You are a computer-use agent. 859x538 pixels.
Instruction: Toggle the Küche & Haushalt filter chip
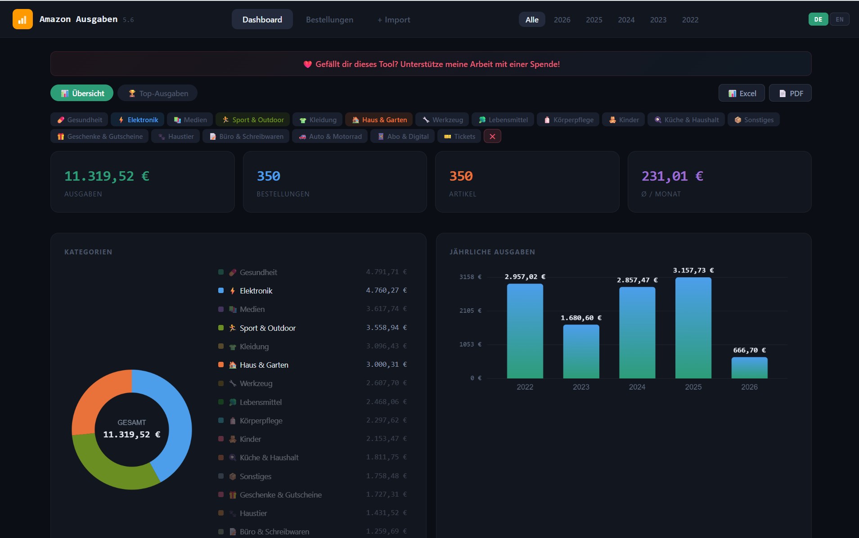pyautogui.click(x=686, y=120)
